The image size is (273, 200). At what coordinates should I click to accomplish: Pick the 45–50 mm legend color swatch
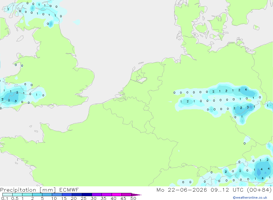[x=127, y=195]
